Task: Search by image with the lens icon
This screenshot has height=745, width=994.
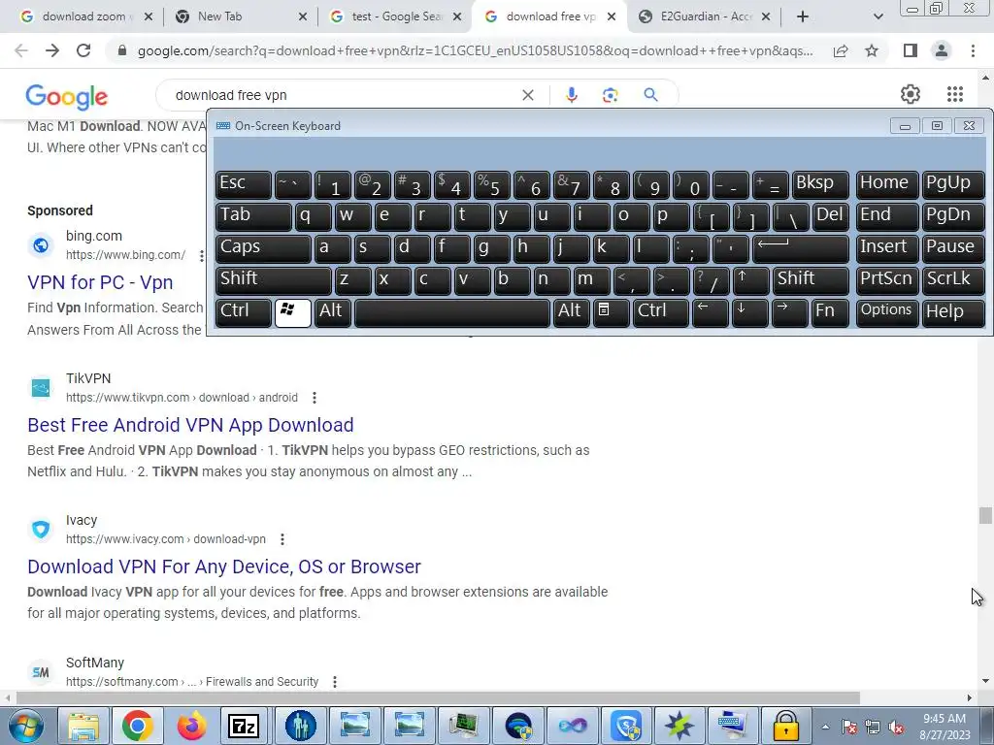Action: coord(610,95)
